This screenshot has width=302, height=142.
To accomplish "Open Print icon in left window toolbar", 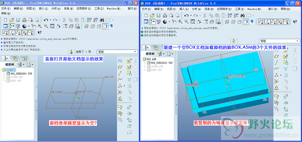I will pyautogui.click(x=24, y=20).
